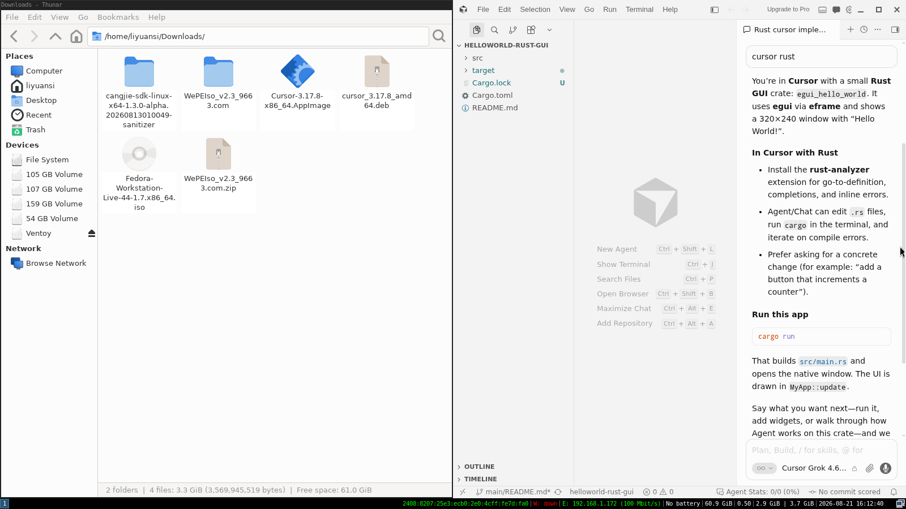Open Thunar's Go menu
This screenshot has width=906, height=509.
point(83,17)
